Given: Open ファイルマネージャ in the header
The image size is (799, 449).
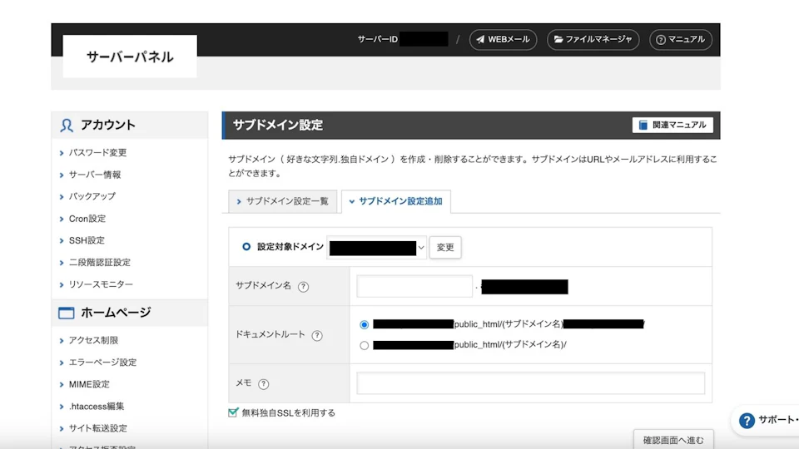Looking at the screenshot, I should coord(593,40).
